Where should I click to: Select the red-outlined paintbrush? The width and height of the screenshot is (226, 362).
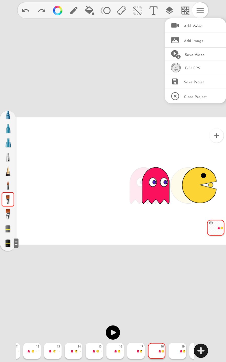(8, 200)
